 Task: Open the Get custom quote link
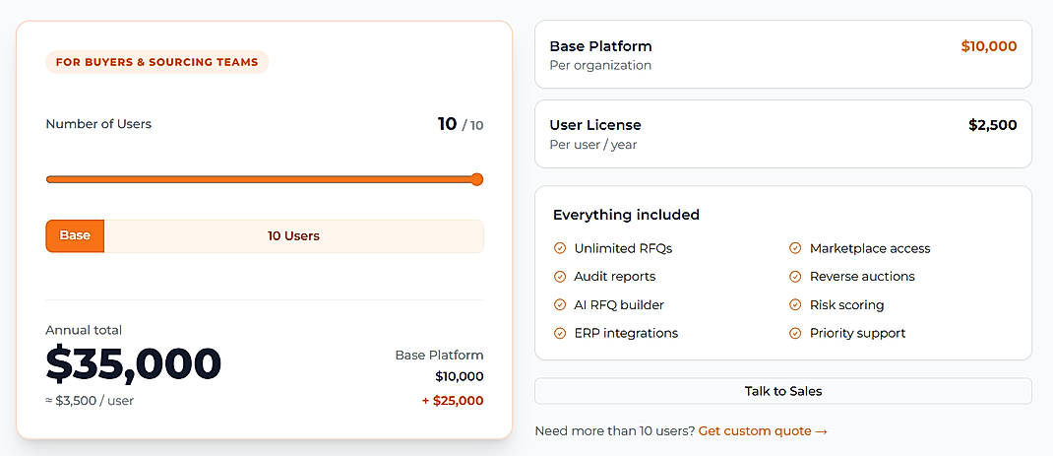coord(763,431)
